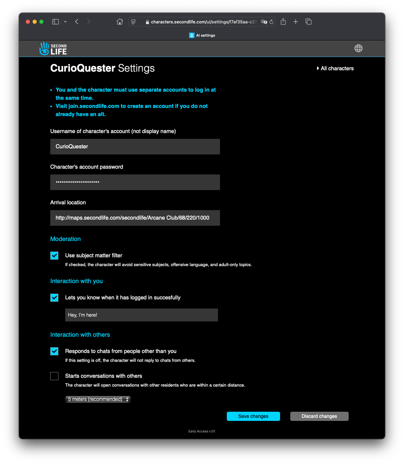Viewport: 404px width, 464px height.
Task: Click the Character's account password field
Action: pos(135,182)
